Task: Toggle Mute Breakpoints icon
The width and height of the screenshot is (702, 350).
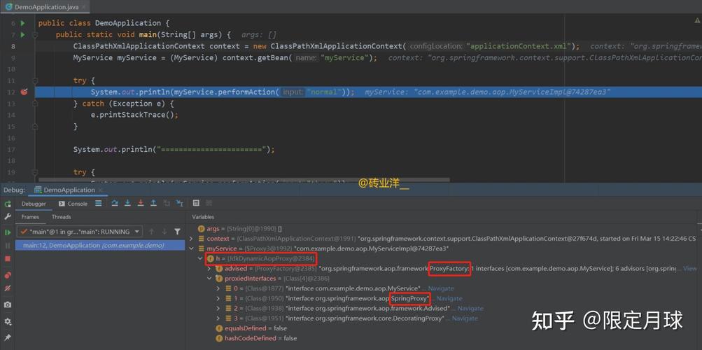Action: coord(8,288)
